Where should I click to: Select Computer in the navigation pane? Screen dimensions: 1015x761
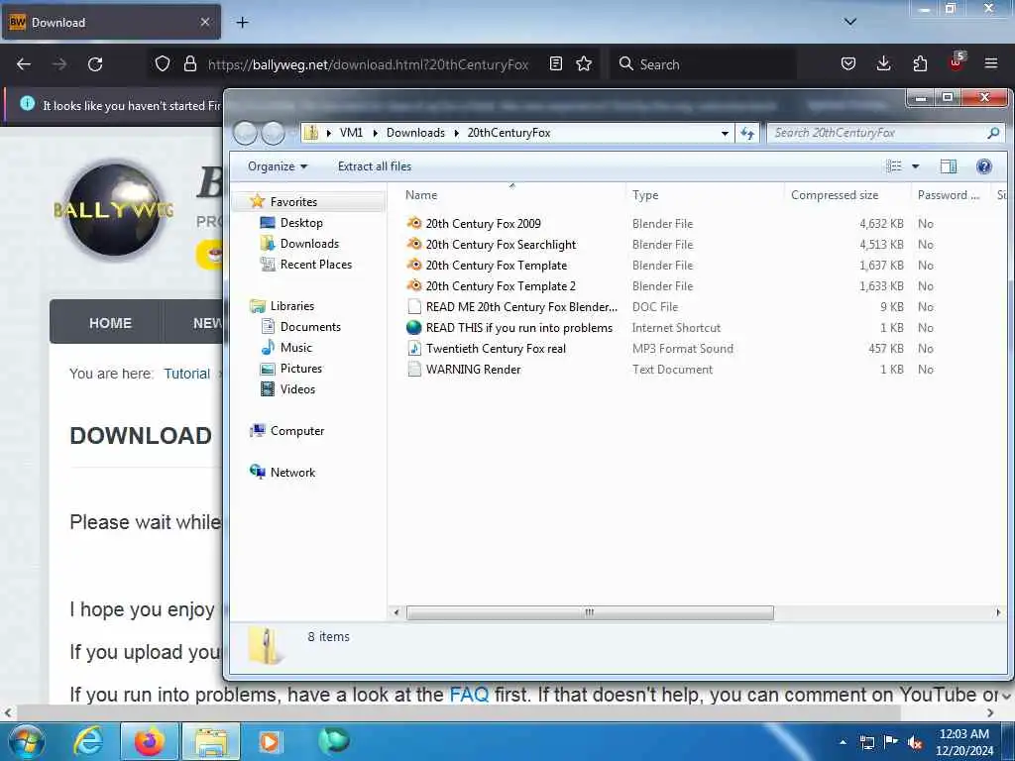tap(296, 431)
